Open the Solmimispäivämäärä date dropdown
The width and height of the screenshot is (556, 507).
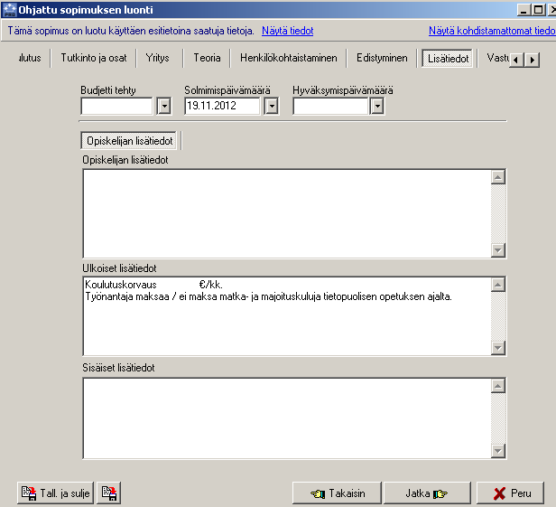coord(272,106)
